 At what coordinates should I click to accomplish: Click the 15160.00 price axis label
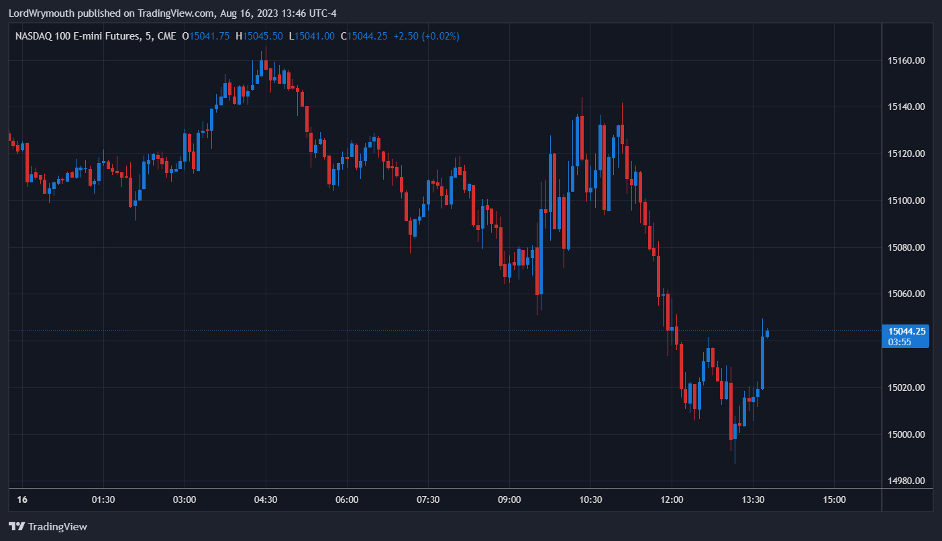(x=906, y=60)
